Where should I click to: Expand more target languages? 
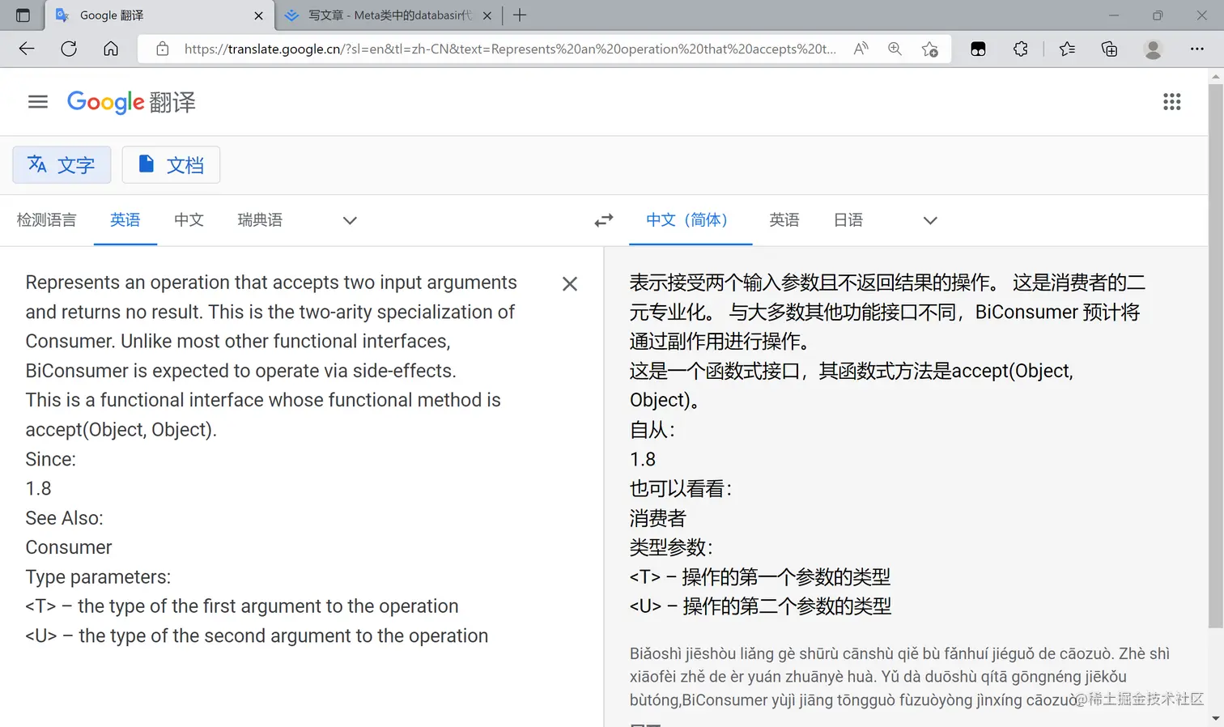coord(930,220)
